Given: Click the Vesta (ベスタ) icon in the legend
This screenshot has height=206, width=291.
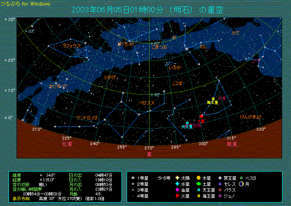Looking at the screenshot, I should [241, 178].
